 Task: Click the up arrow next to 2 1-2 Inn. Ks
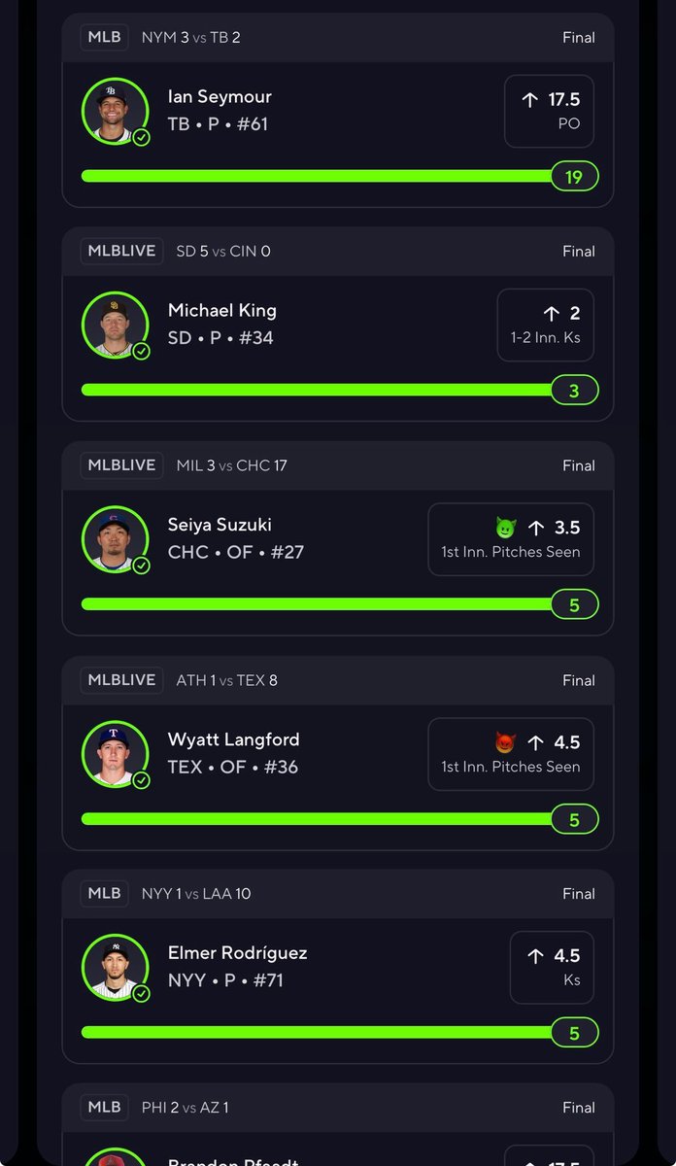point(552,313)
